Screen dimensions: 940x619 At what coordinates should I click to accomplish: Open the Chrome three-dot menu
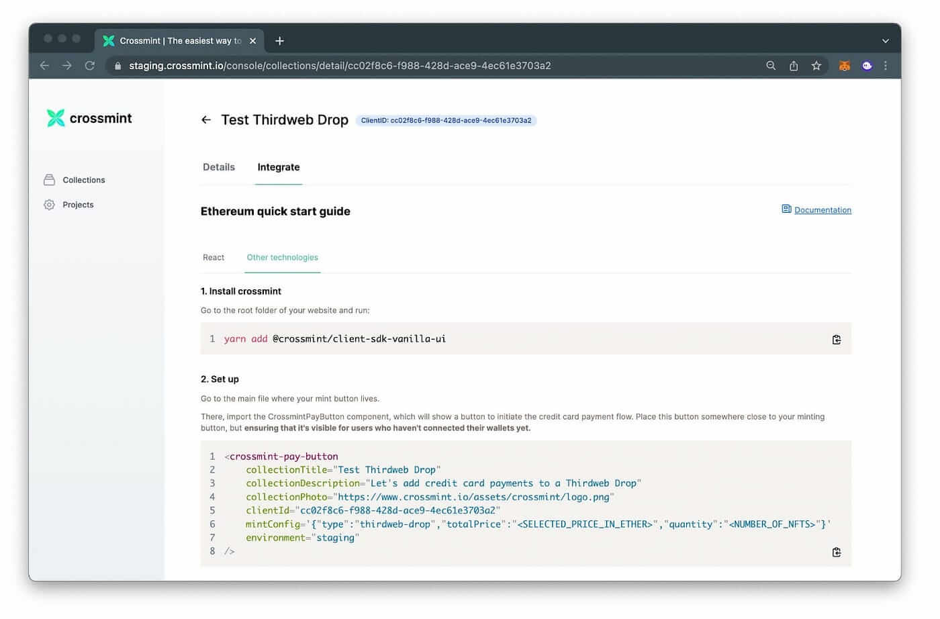click(886, 66)
